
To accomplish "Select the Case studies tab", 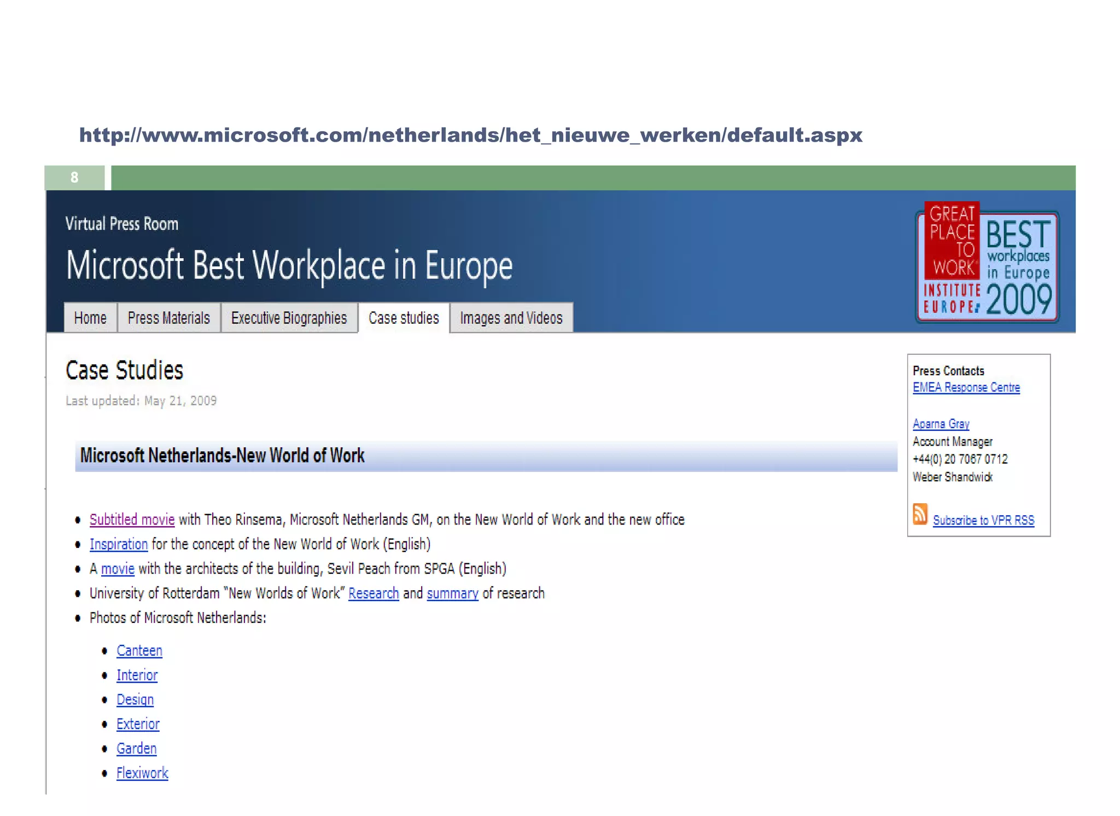I will 404,318.
